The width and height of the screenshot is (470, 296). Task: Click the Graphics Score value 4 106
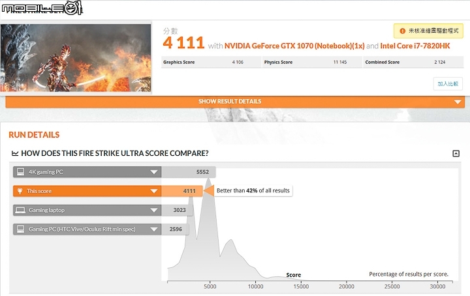tap(238, 62)
